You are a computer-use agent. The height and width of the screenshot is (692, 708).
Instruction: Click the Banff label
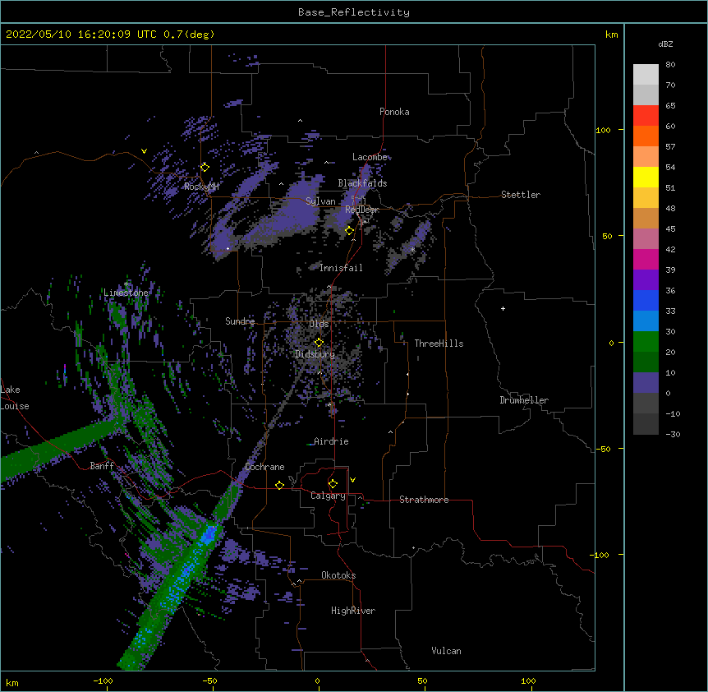(x=102, y=466)
